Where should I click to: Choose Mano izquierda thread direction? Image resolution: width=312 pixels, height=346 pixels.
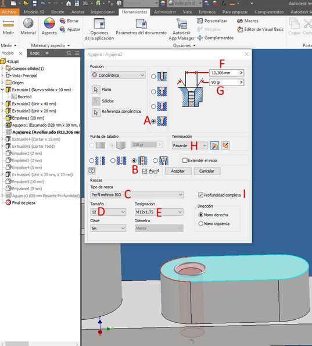click(200, 223)
